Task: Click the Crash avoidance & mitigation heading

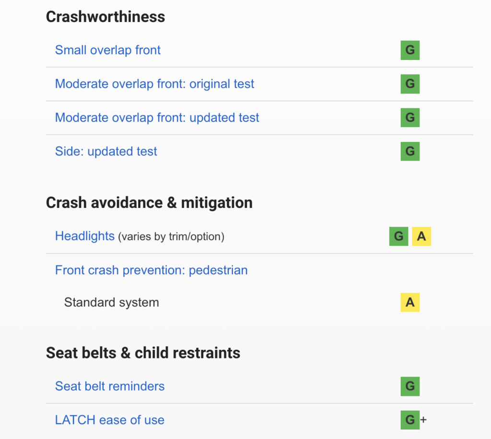Action: point(149,203)
